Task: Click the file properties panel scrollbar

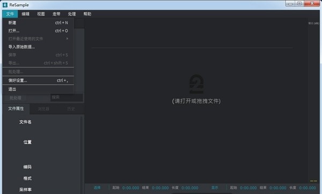Action: [x=82, y=155]
